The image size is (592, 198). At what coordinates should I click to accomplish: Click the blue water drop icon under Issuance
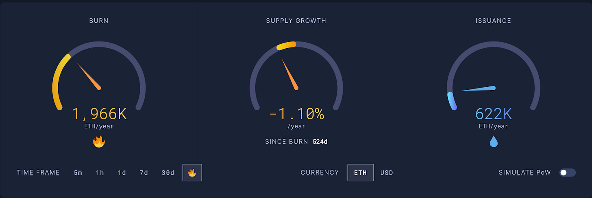coord(494,141)
